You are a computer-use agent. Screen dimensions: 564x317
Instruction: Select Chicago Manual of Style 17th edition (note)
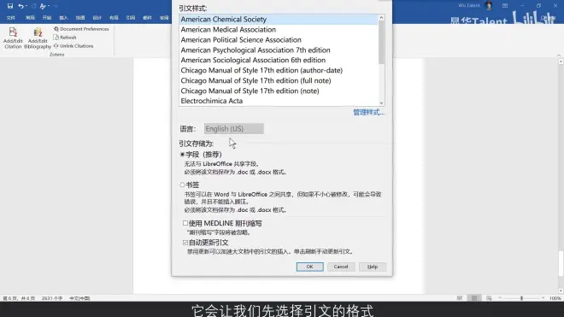[x=279, y=91]
